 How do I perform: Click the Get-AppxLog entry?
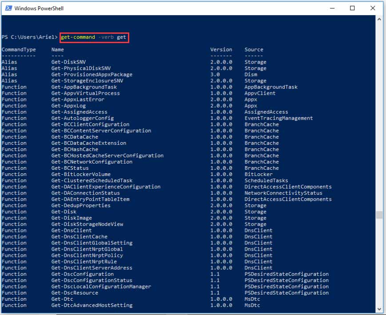68,106
